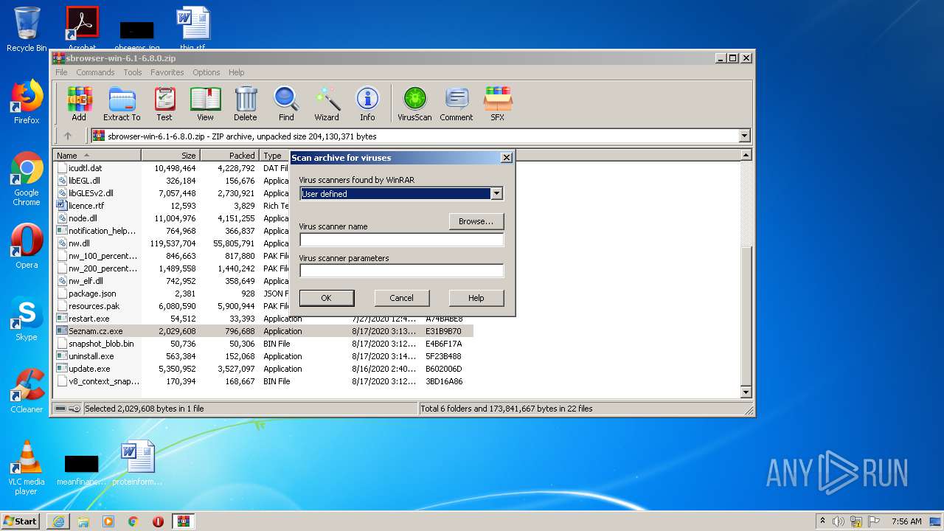Open Skype desktop shortcut
944x531 pixels.
27,319
